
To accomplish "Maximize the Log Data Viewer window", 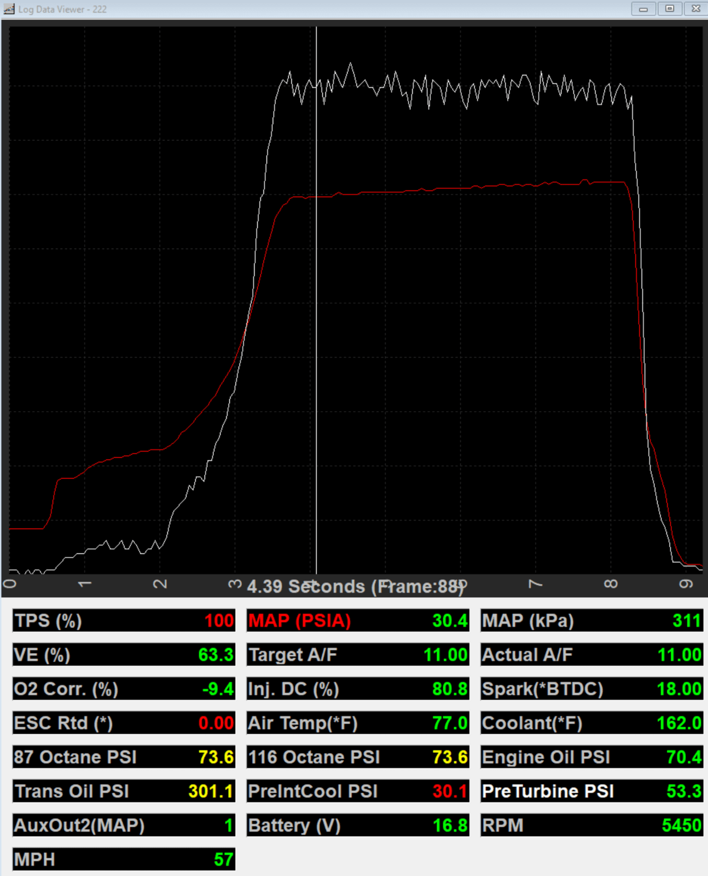I will [670, 9].
